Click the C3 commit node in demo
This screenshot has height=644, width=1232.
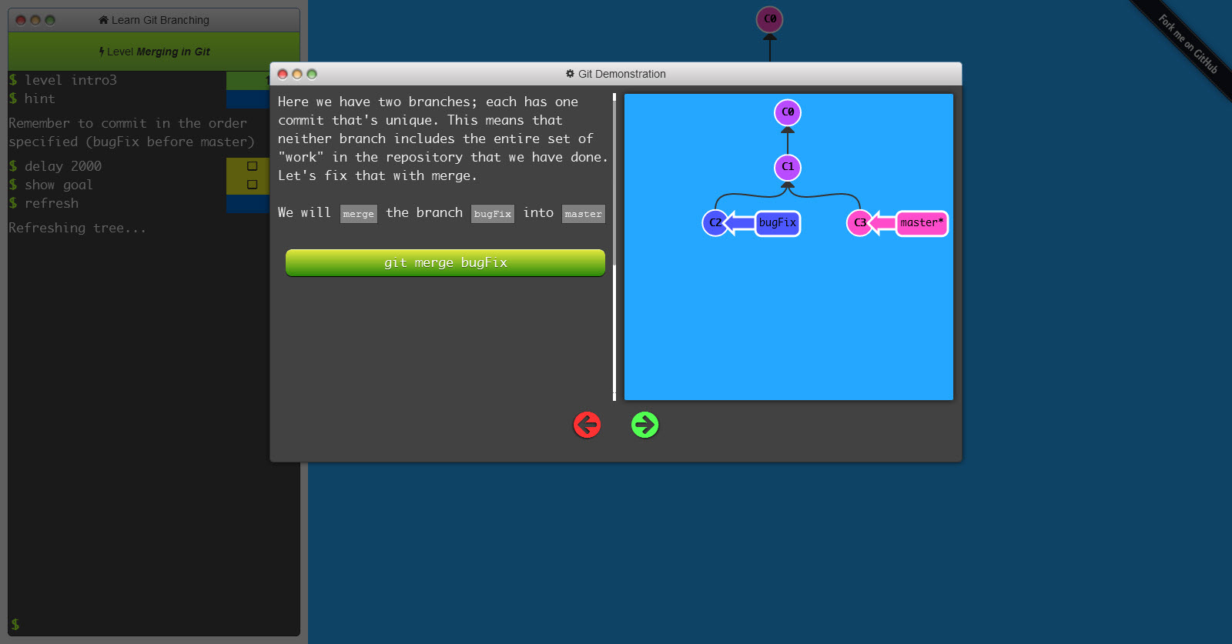tap(859, 223)
